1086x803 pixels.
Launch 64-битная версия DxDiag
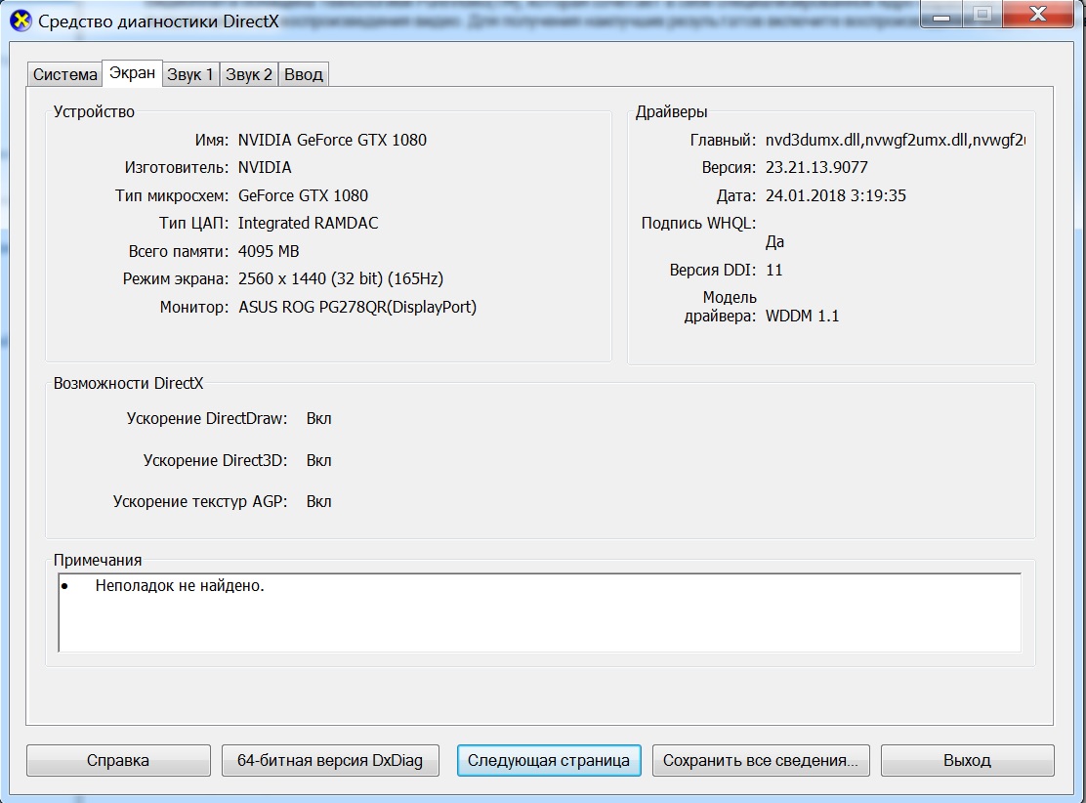pos(330,760)
